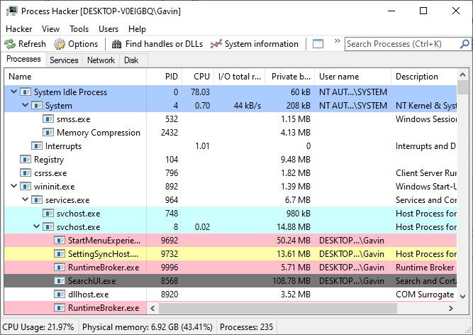
Task: Click svchost.exe PID 8 icon
Action: [48, 226]
